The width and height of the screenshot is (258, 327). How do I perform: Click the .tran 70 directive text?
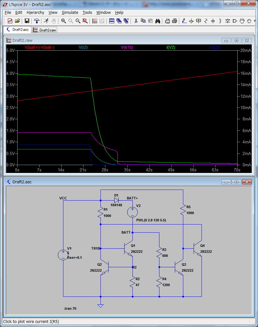pyautogui.click(x=70, y=308)
